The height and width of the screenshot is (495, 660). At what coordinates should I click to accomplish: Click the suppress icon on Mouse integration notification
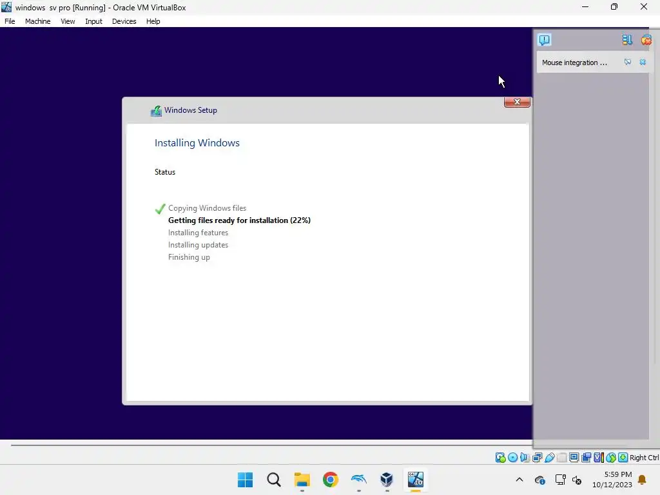(x=628, y=63)
